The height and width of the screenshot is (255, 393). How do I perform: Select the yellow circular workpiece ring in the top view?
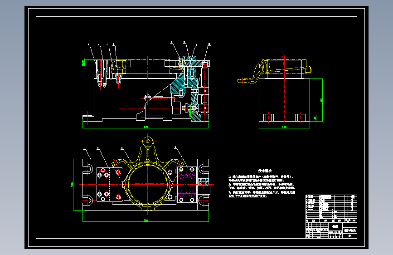(x=148, y=184)
